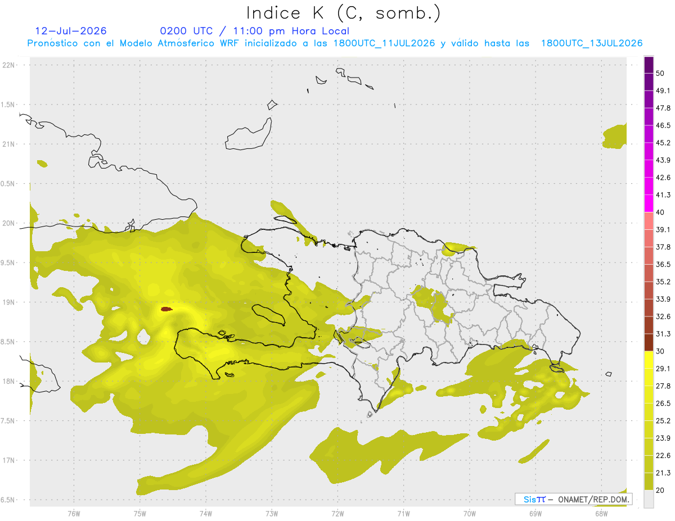Click the longitude axis label 73W
The width and height of the screenshot is (675, 521).
tap(272, 514)
